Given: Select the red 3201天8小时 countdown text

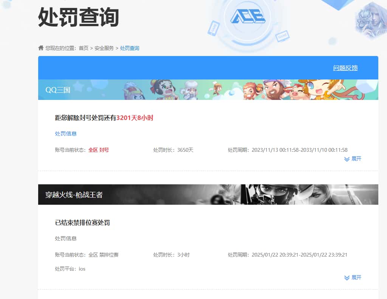Looking at the screenshot, I should 135,118.
